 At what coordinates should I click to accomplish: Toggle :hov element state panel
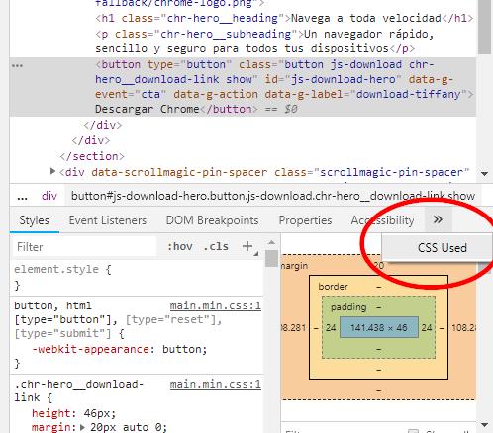[180, 246]
